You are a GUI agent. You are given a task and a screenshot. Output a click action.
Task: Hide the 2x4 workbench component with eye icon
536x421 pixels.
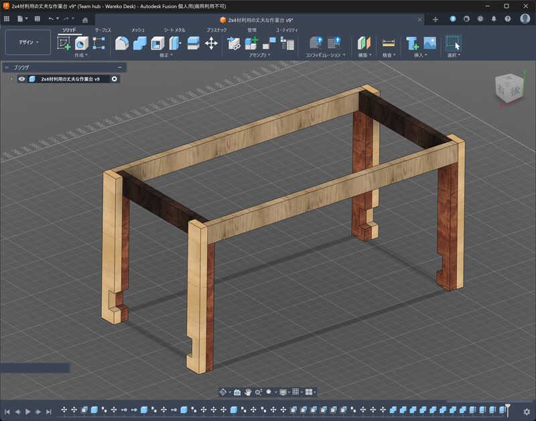tap(22, 79)
